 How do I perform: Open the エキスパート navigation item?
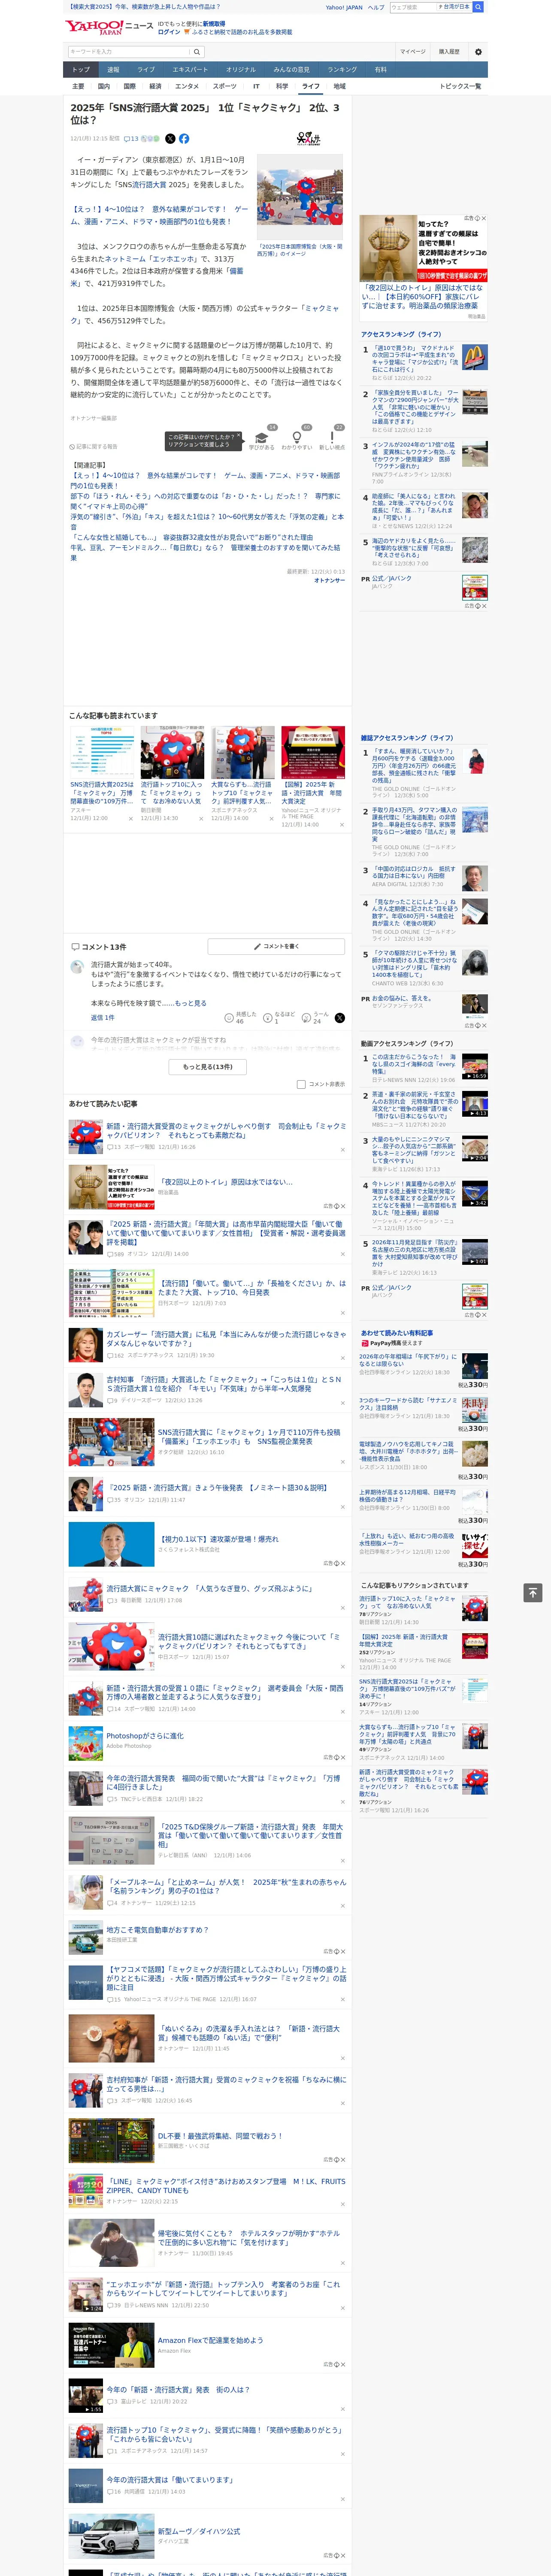tap(190, 70)
